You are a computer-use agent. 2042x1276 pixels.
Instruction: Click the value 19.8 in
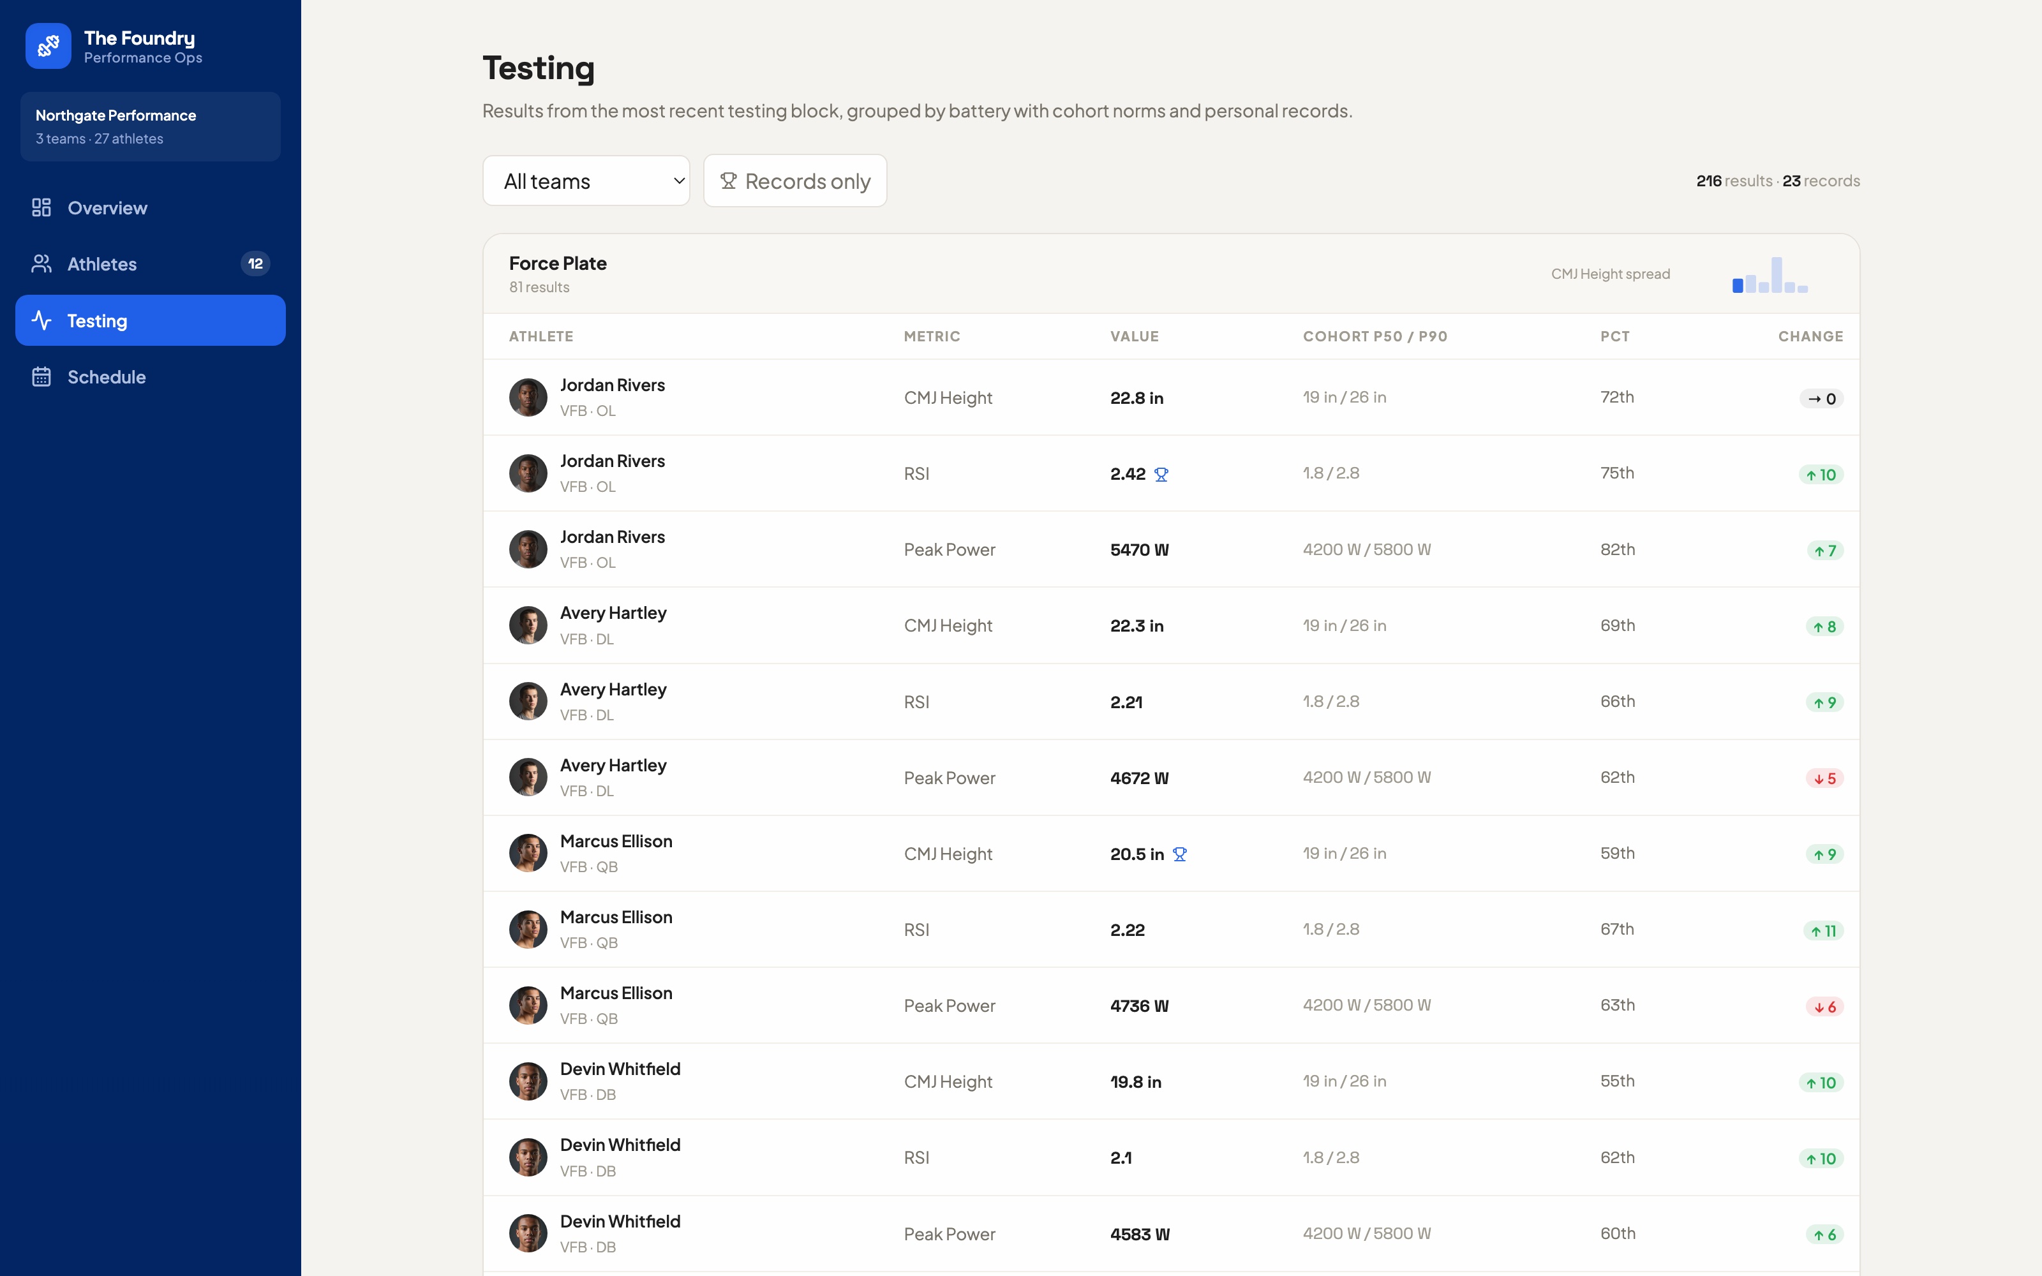1136,1082
